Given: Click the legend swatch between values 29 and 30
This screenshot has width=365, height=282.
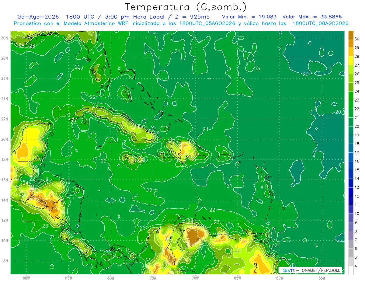Looking at the screenshot, I should point(351,43).
